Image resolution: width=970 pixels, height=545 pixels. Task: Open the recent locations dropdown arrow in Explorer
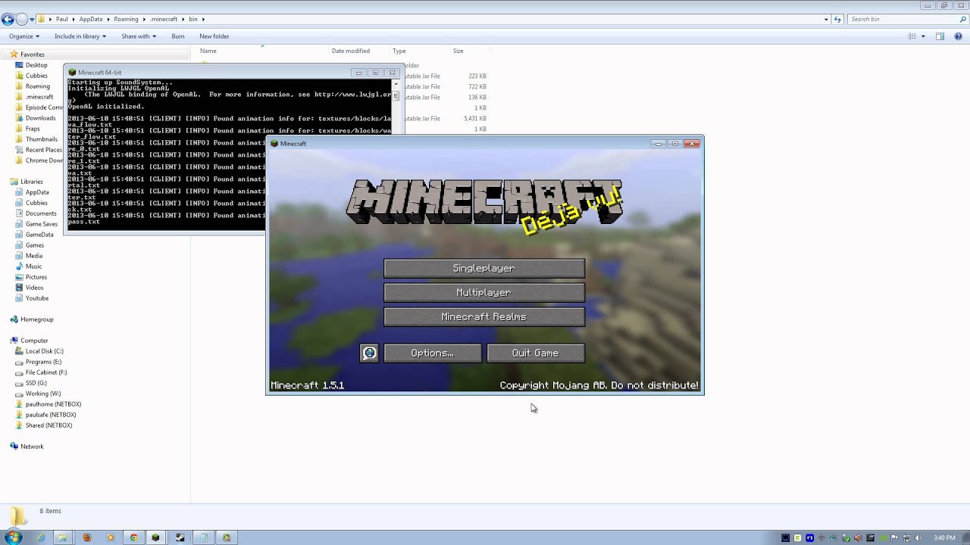32,19
